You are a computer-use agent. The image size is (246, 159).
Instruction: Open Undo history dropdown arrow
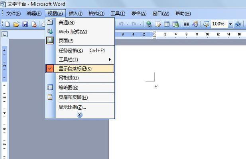click(128, 24)
